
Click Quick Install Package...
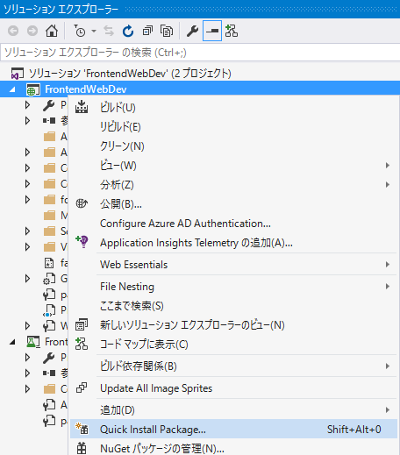(233, 430)
